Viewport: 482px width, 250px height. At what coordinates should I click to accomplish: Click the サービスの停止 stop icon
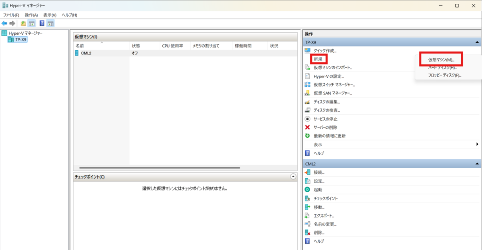coord(307,119)
